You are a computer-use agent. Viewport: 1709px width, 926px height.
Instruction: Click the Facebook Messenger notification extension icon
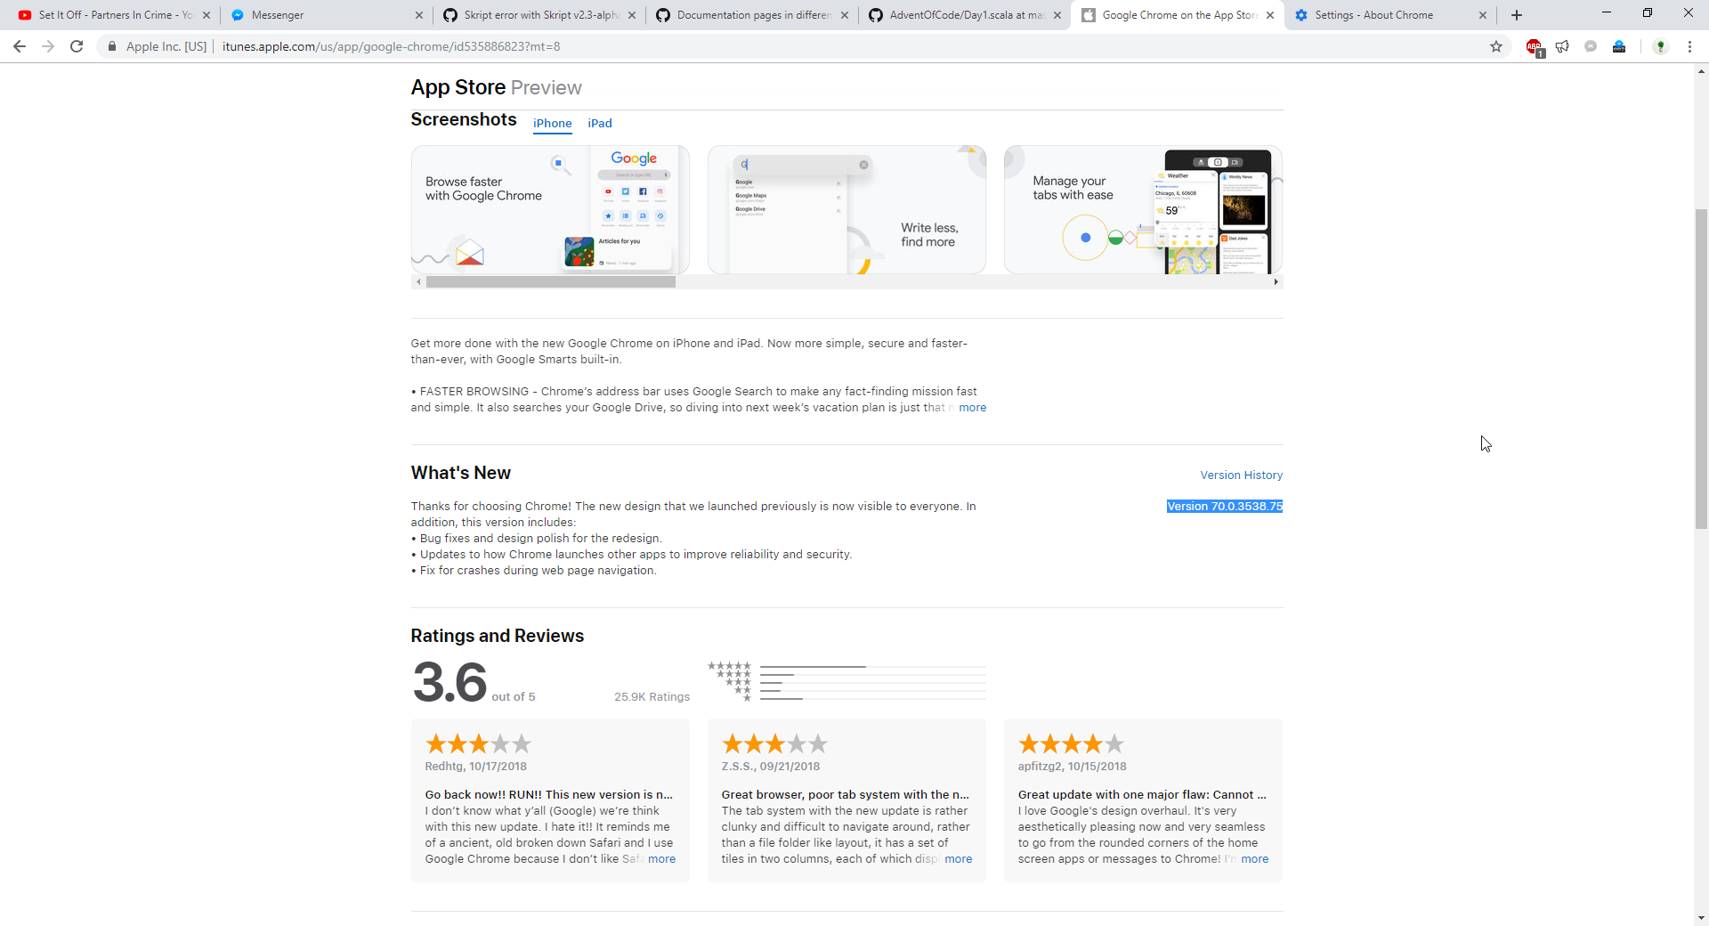(1620, 46)
